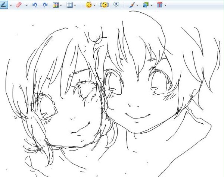Screen dimensions: 224x177
Task: Click the speech bubble megaphone icon
Action: coord(116,5)
